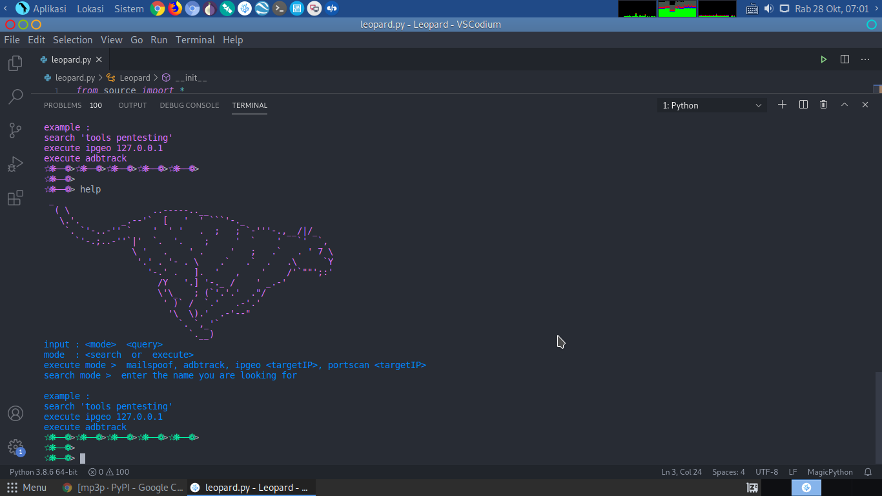Open editor More Actions ellipsis
Image resolution: width=882 pixels, height=496 pixels.
point(865,59)
